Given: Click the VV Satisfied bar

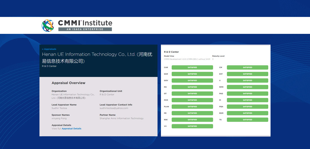Looking at the screenshot, I should (x=192, y=126).
